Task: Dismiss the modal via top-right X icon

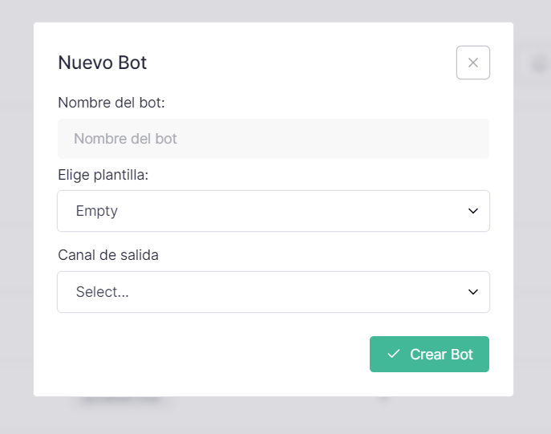Action: (x=473, y=63)
